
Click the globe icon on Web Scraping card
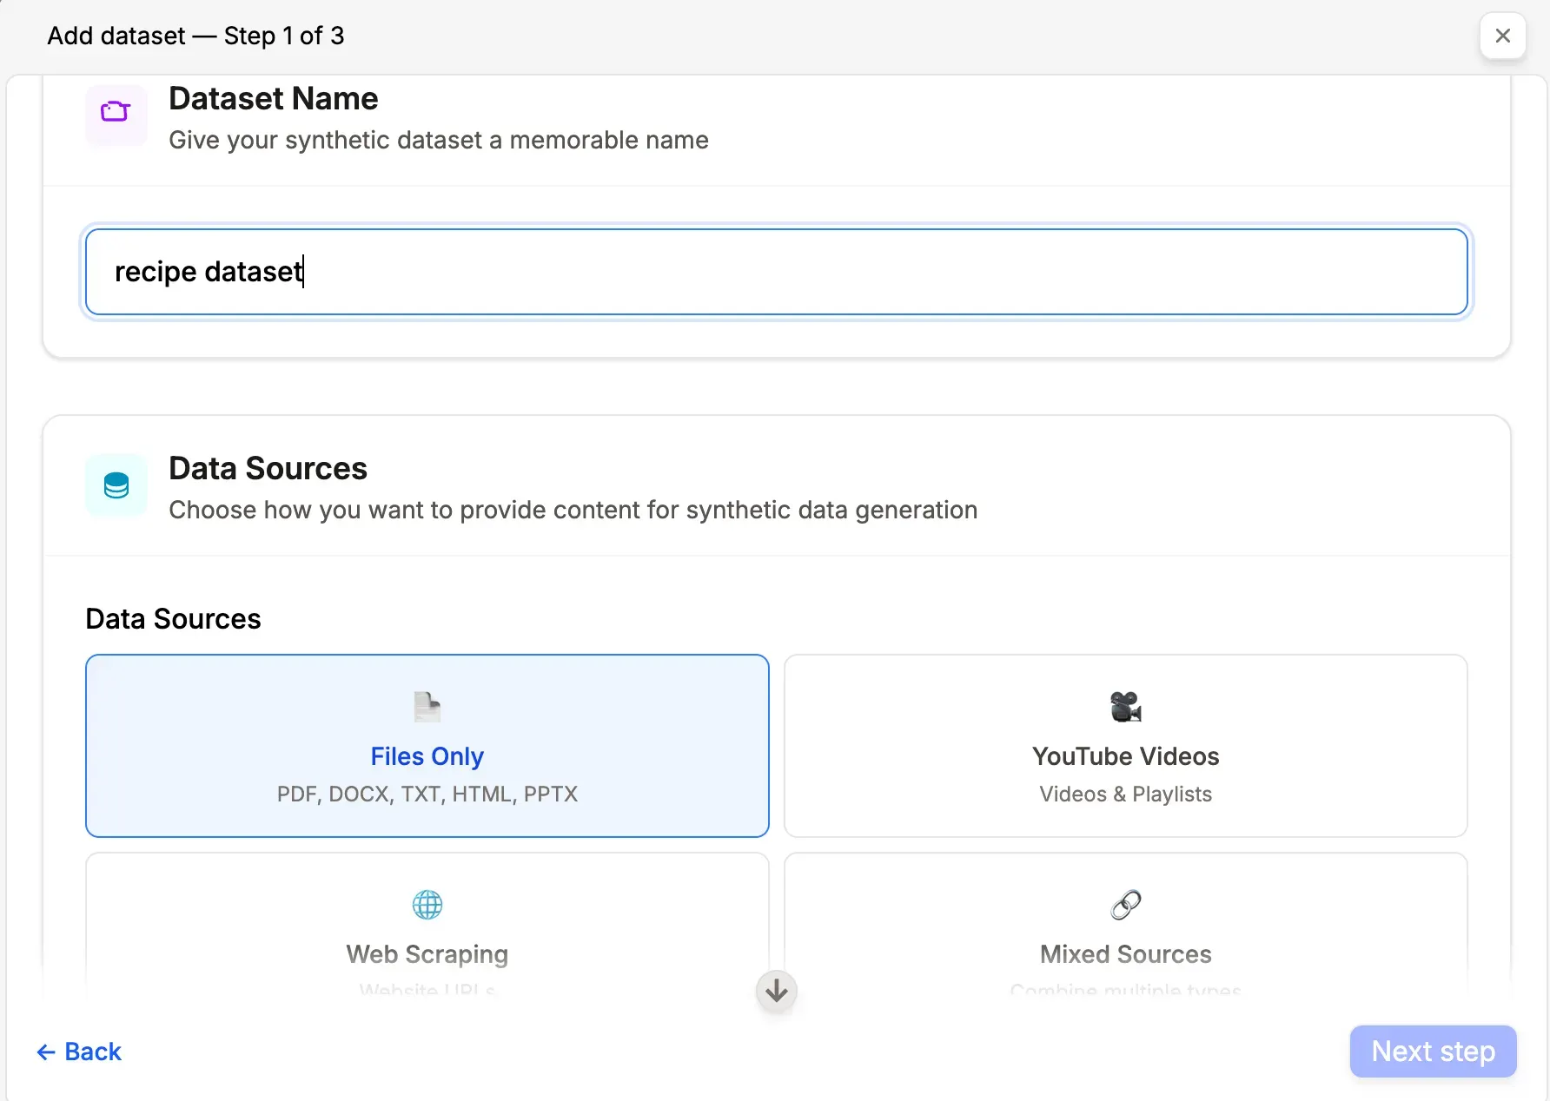(x=427, y=904)
